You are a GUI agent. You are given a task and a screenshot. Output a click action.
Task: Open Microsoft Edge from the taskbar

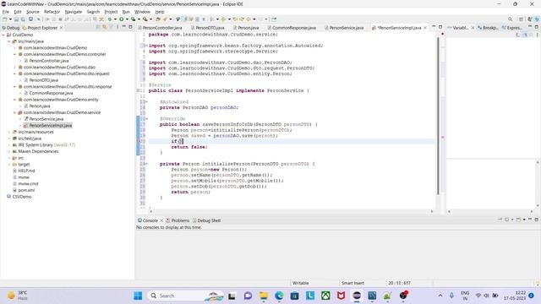click(279, 296)
